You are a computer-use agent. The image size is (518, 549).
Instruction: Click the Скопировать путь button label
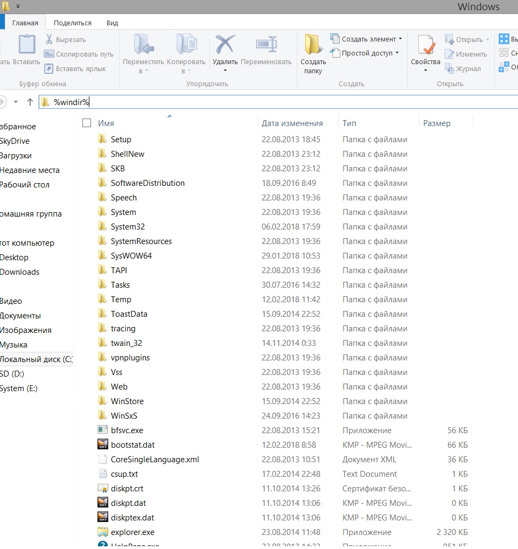point(85,54)
